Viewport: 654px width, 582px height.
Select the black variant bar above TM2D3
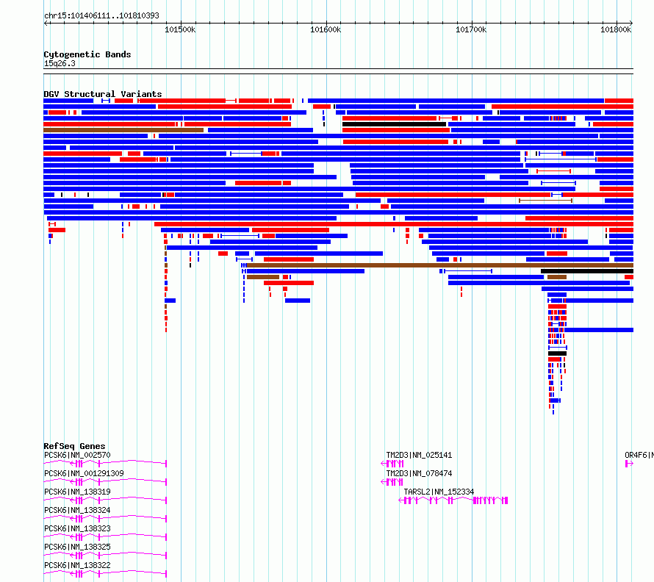(x=394, y=124)
